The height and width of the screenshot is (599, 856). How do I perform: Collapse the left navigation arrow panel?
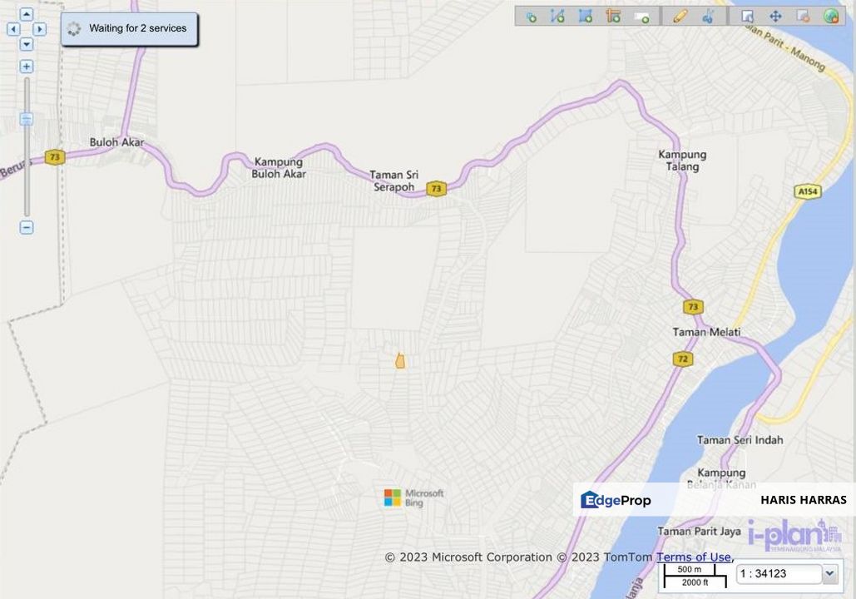[x=13, y=28]
